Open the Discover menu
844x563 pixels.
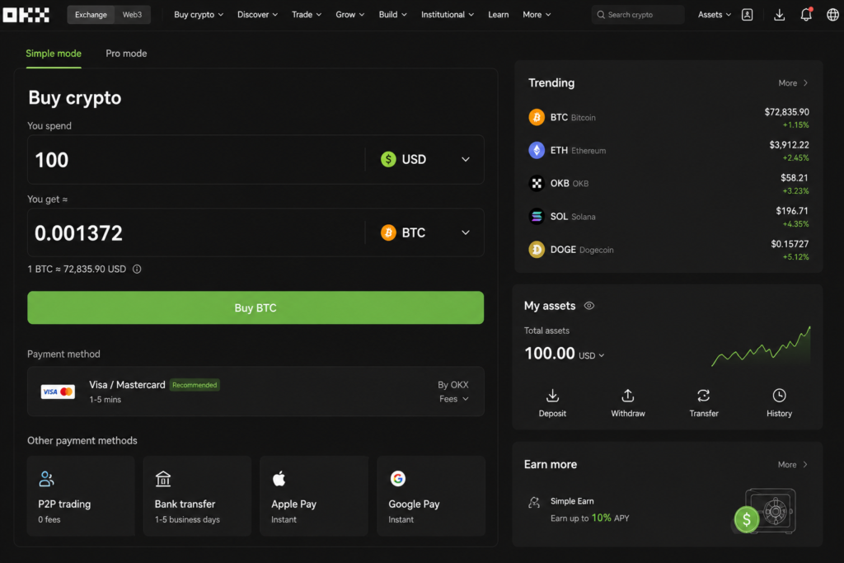[x=257, y=15]
